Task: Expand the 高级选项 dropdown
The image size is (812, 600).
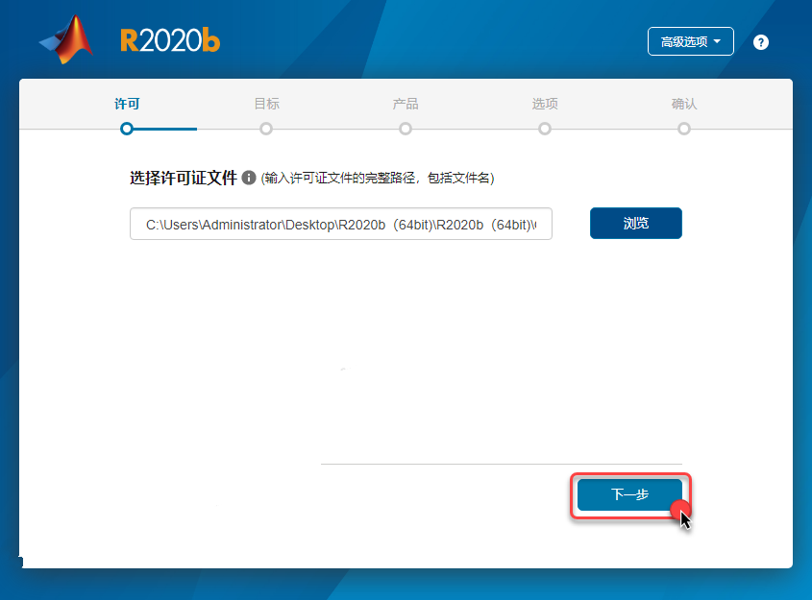Action: [690, 41]
